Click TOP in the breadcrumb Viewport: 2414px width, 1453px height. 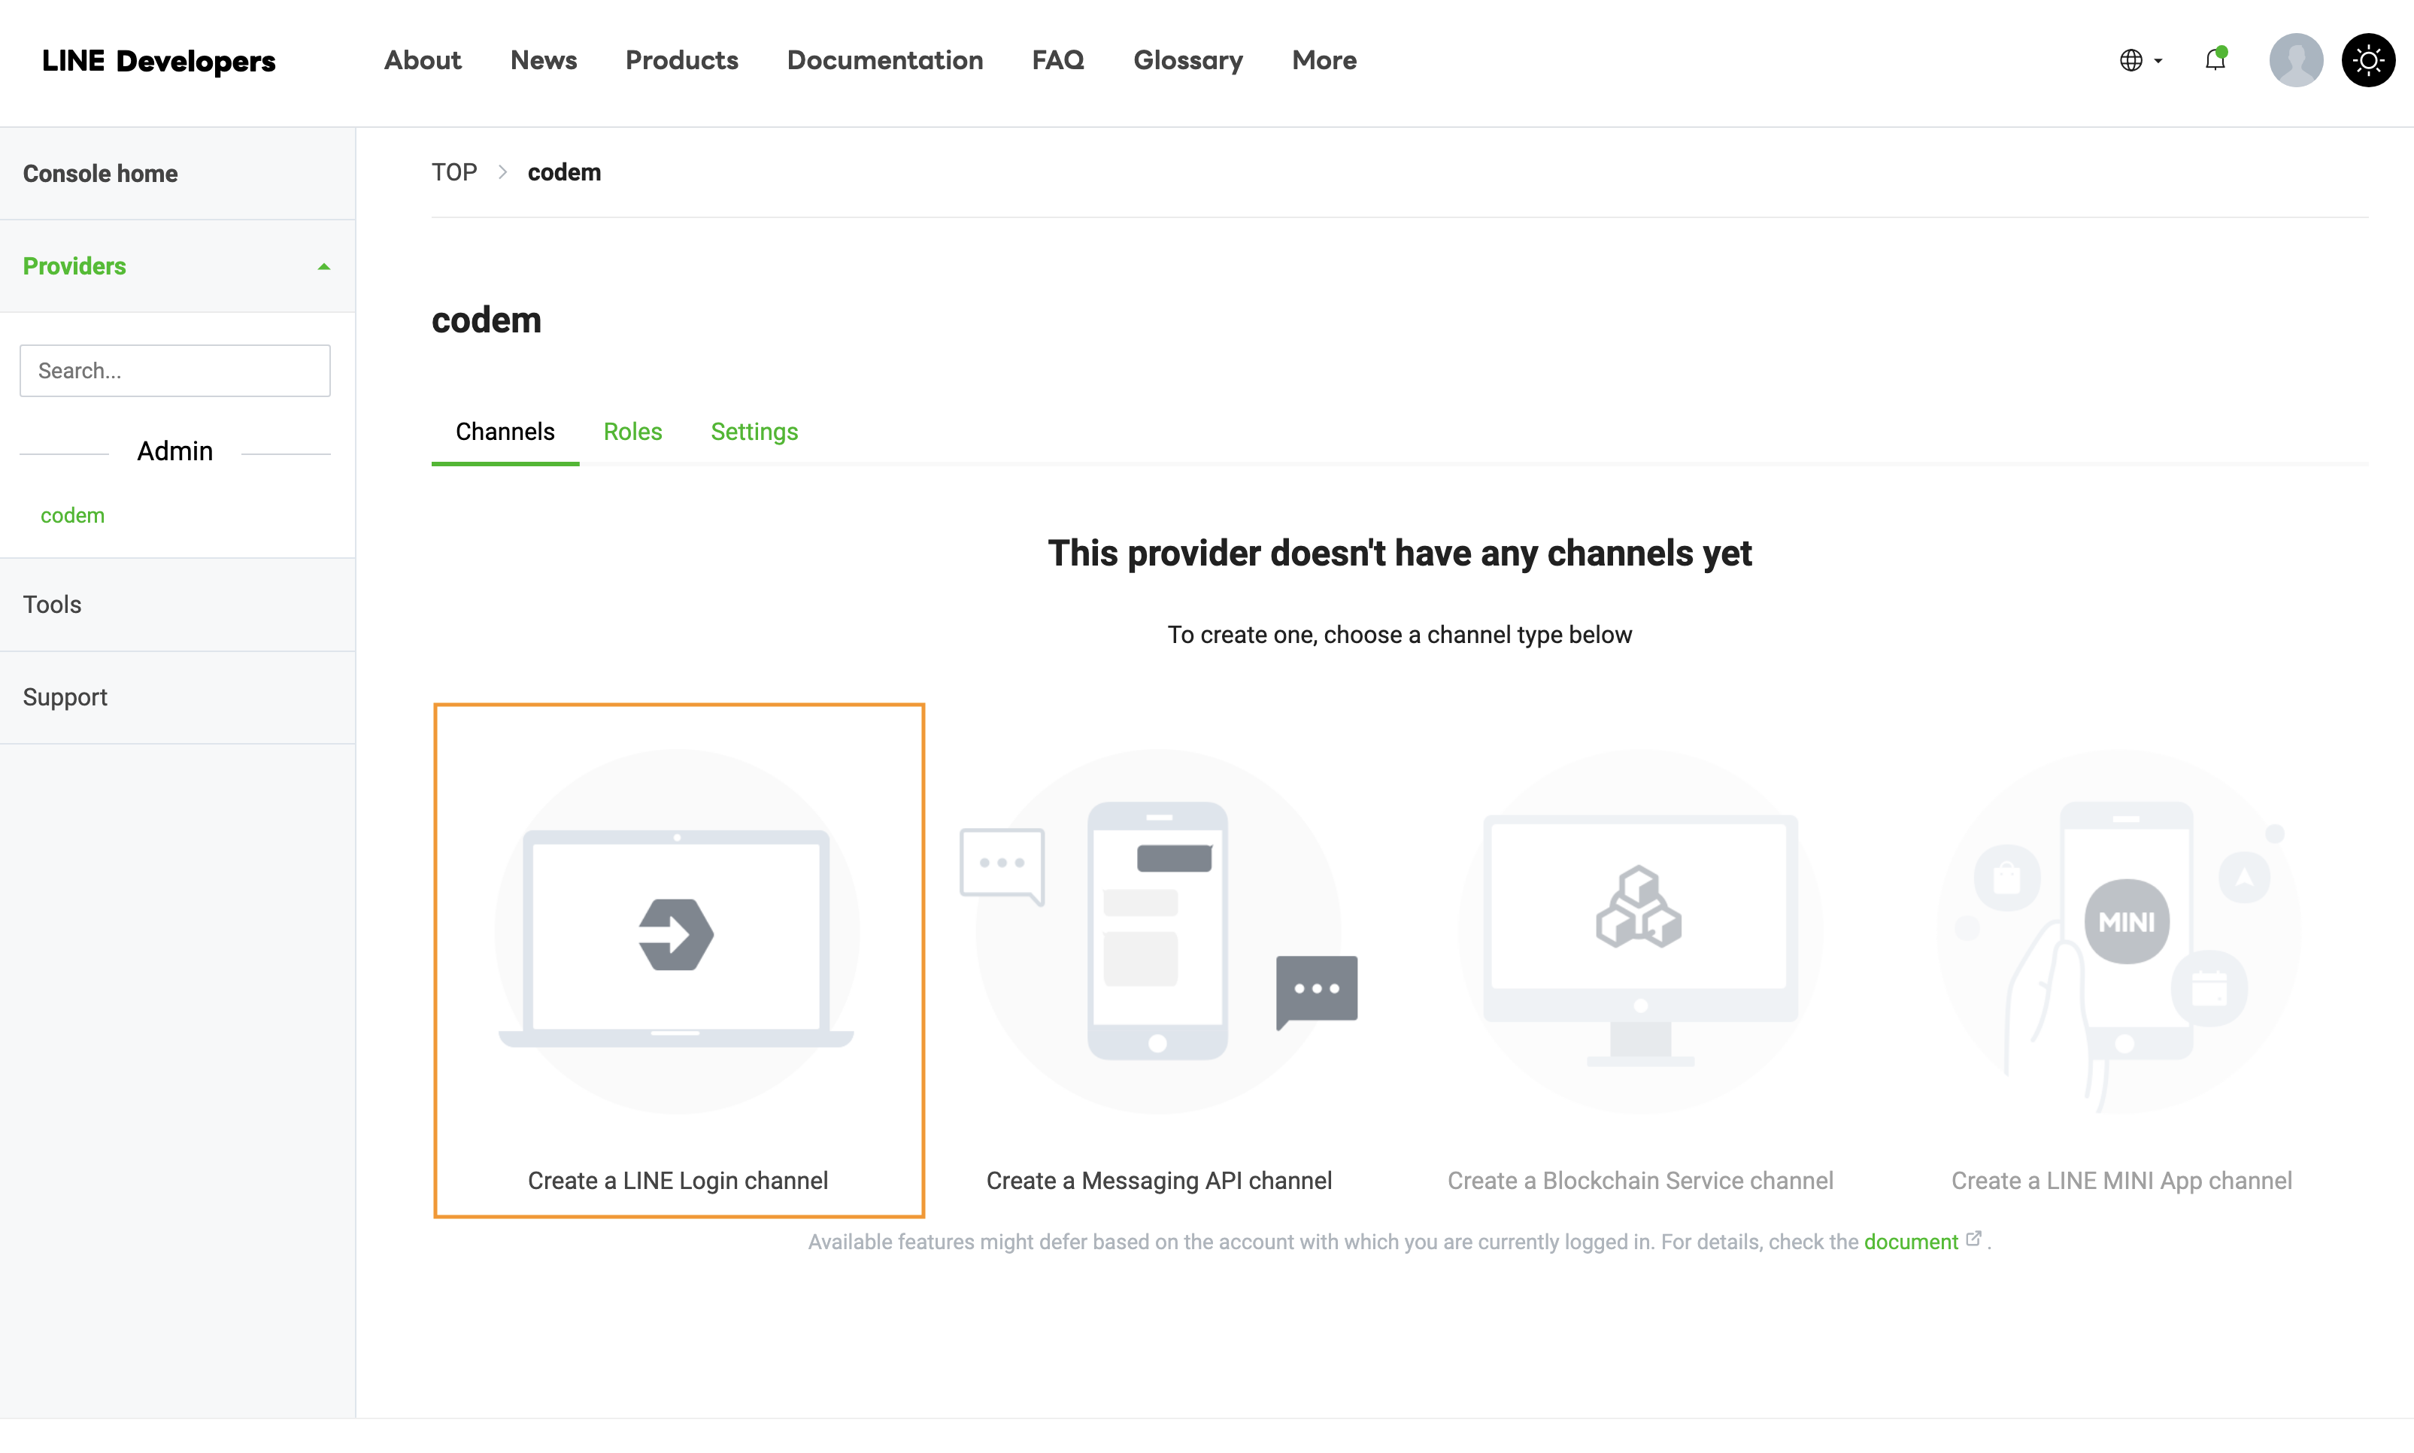pyautogui.click(x=454, y=172)
